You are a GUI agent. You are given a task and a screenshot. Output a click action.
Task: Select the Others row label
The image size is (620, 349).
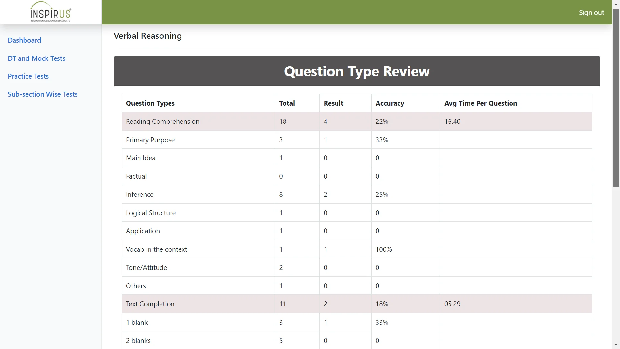click(136, 286)
